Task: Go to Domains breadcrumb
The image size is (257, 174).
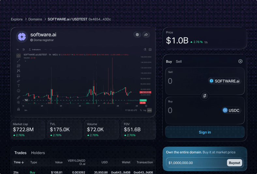Action: point(35,19)
